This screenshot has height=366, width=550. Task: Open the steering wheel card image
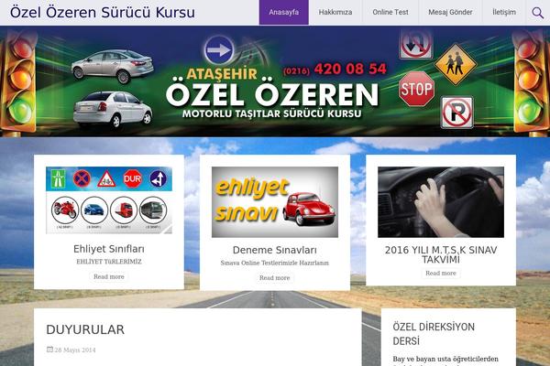click(441, 202)
